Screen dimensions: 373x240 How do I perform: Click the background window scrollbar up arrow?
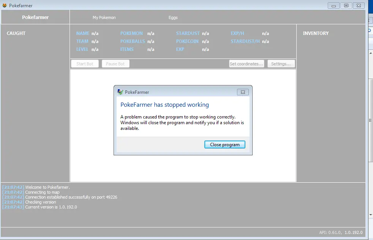click(x=371, y=53)
